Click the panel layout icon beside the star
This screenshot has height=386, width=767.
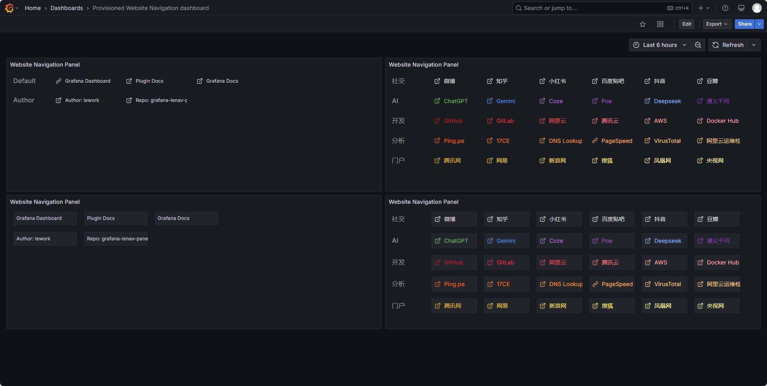(x=660, y=24)
